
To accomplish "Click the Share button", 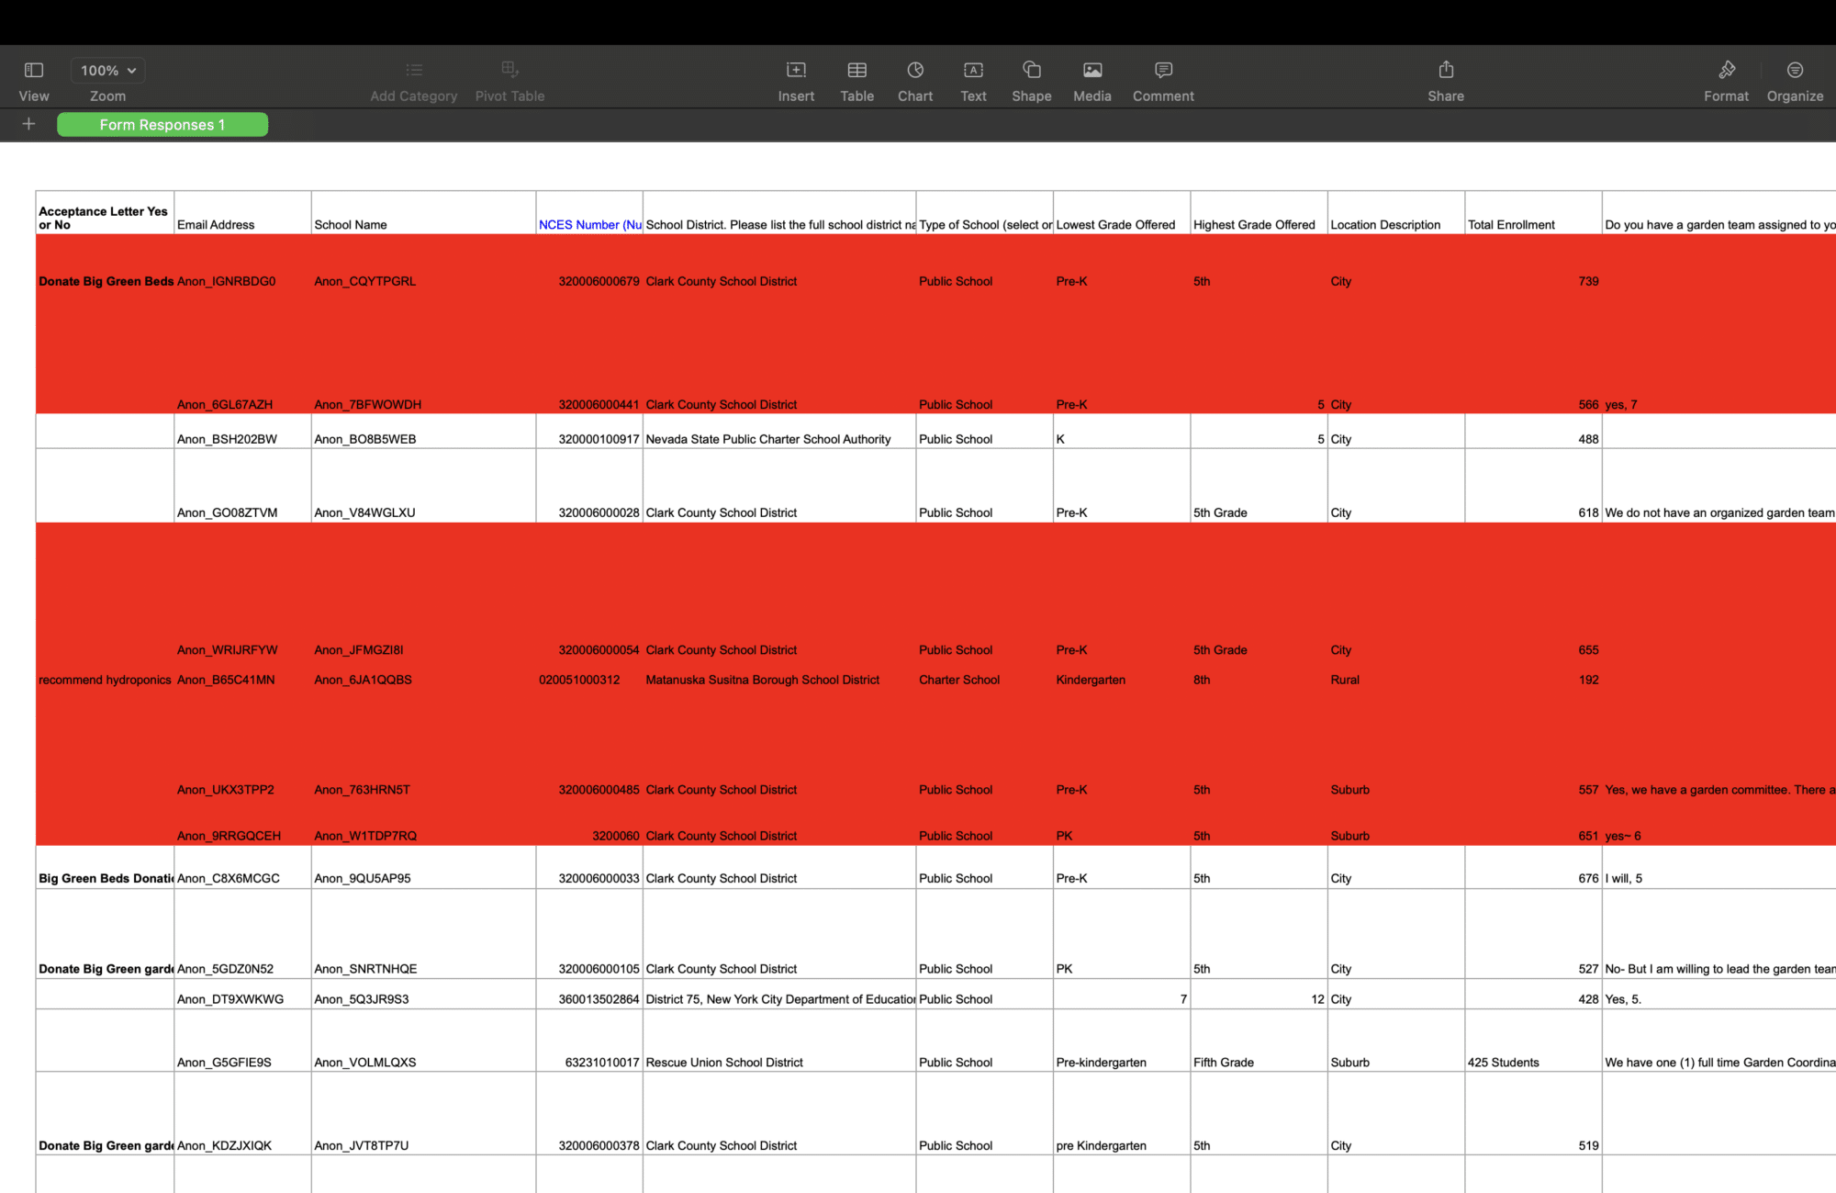I will coord(1446,80).
